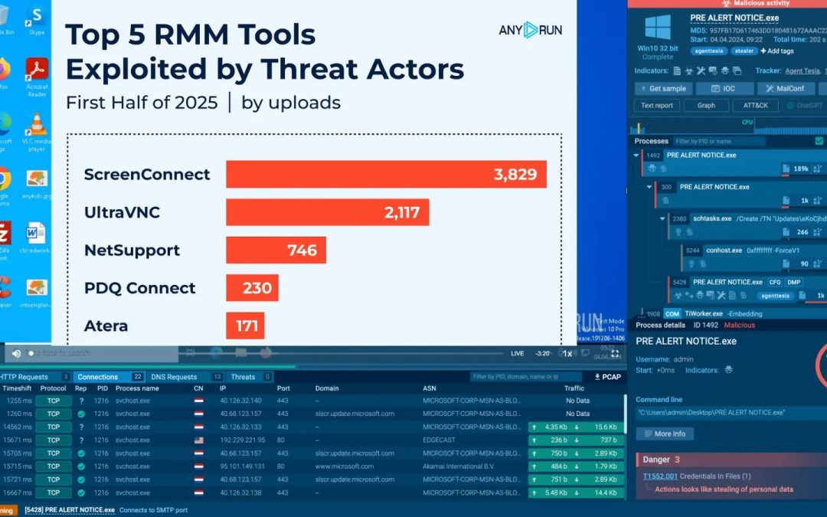Click the video volume speaker icon
The width and height of the screenshot is (827, 517).
(x=16, y=353)
